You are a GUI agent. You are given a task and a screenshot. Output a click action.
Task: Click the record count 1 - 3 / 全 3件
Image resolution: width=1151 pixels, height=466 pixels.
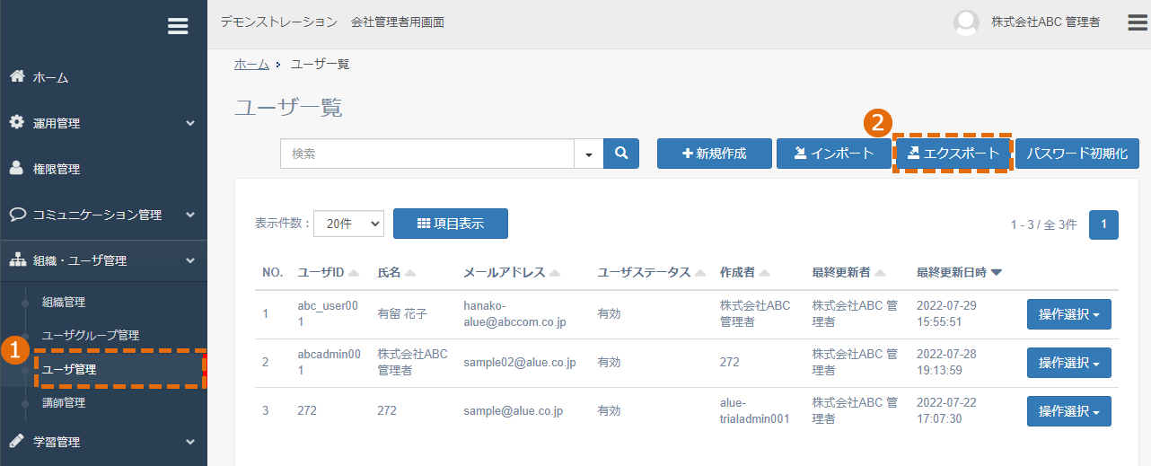pos(1043,225)
